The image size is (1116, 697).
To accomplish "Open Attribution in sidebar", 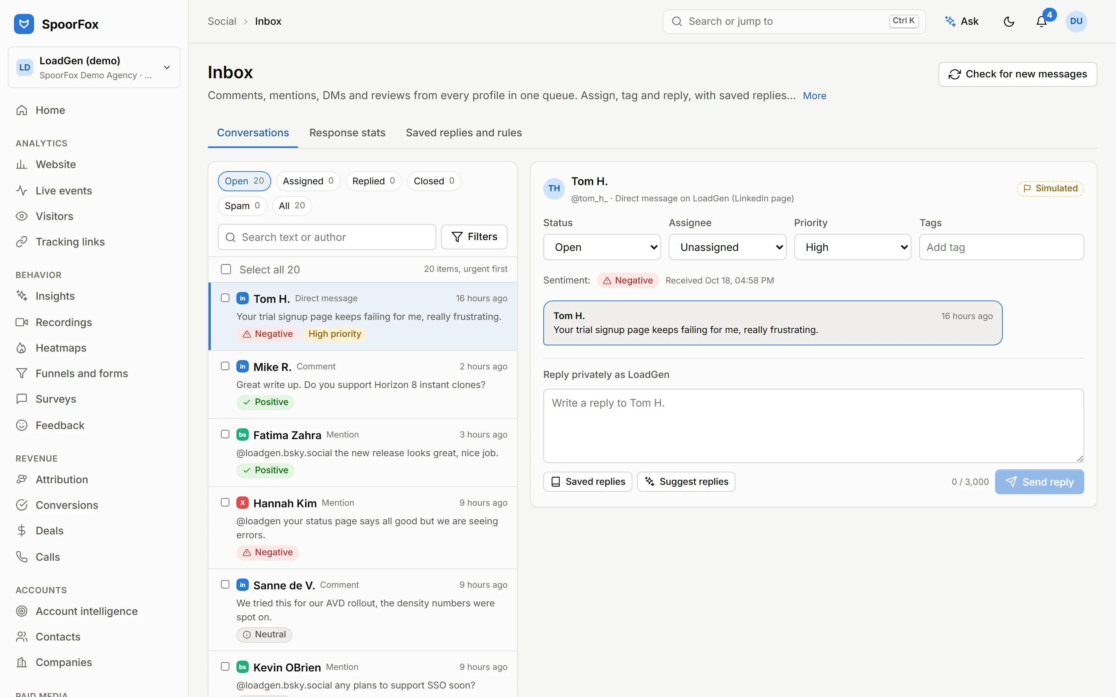I will click(94, 479).
